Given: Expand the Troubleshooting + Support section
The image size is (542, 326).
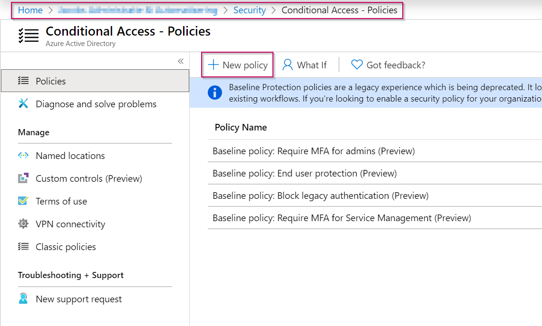Looking at the screenshot, I should [70, 275].
